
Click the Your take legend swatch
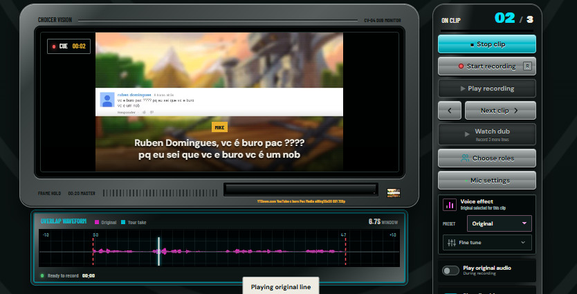(x=123, y=222)
